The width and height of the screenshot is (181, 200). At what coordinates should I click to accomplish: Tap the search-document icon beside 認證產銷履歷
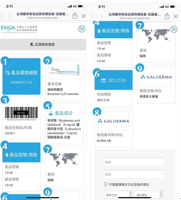(32, 44)
